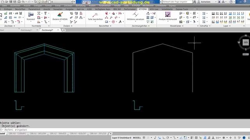250x140 pixels.
Task: Open the Normteile large ribbon button
Action: 30,16
